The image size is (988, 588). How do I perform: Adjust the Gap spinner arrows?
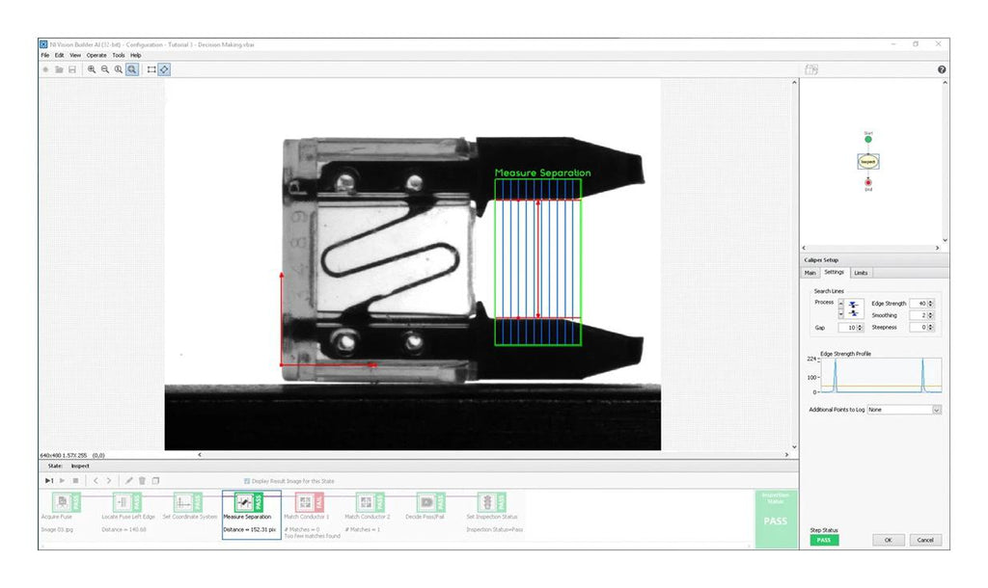[860, 328]
